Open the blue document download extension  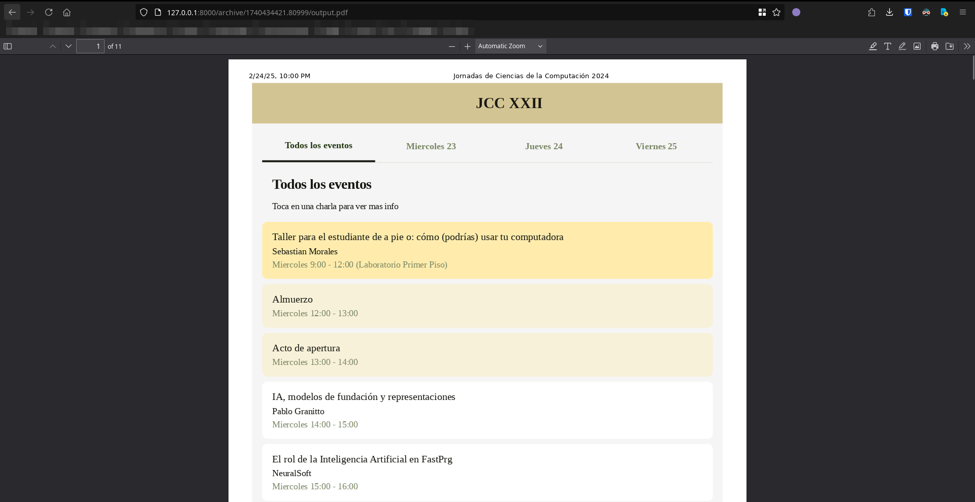944,12
